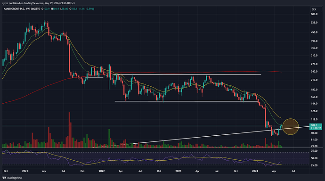The height and width of the screenshot is (181, 325).
Task: Click the RSI 25.00 level label
Action: 314,165
